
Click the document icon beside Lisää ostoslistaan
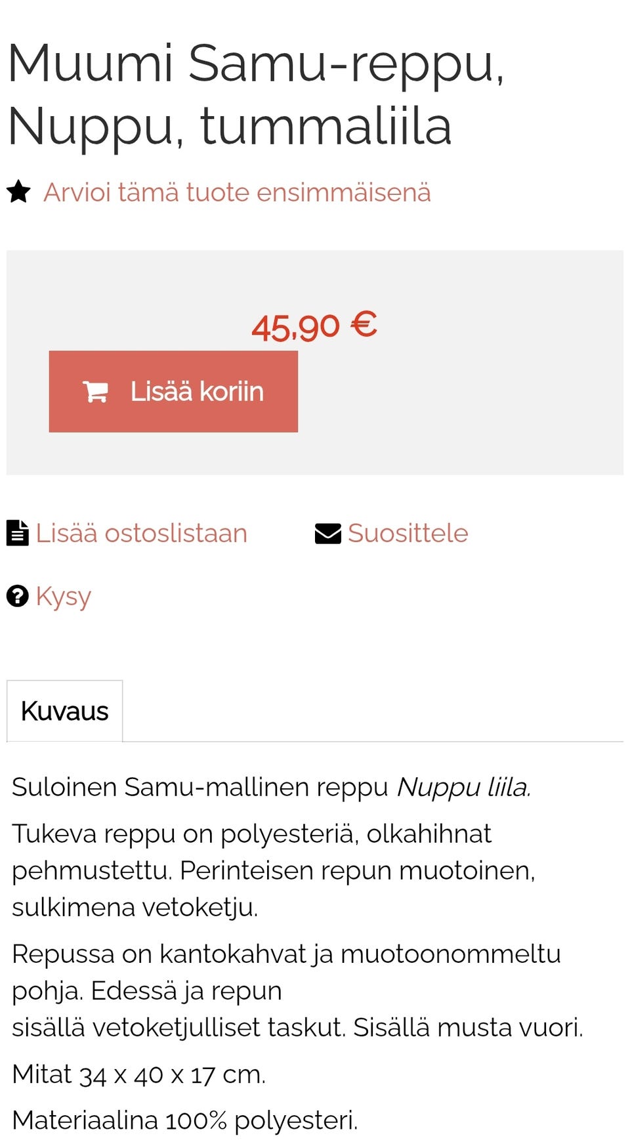click(16, 532)
